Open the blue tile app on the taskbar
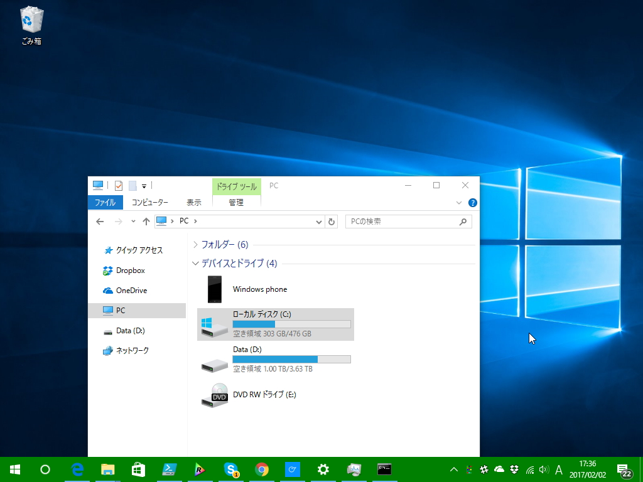643x482 pixels. (293, 469)
